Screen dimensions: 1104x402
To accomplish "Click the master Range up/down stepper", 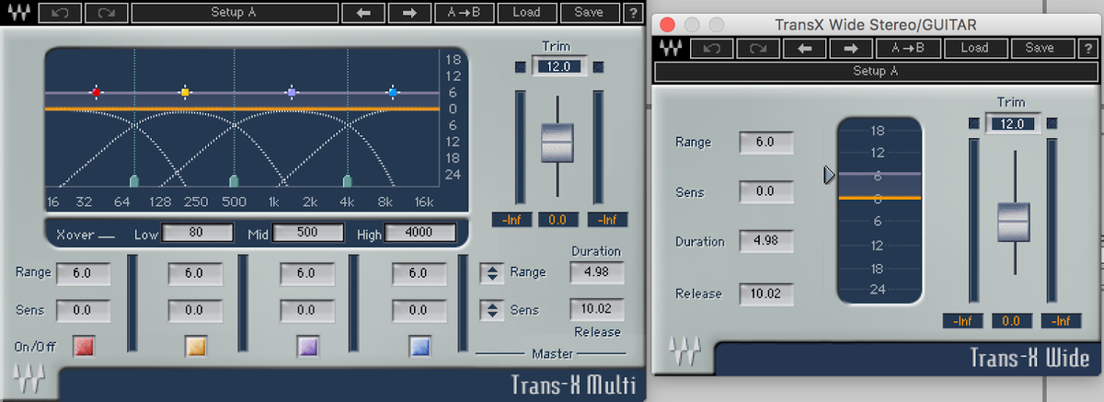I will coord(492,272).
